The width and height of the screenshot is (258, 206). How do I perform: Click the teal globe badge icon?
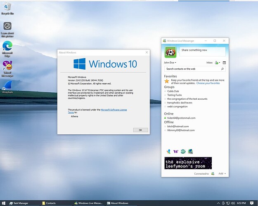[183, 152]
